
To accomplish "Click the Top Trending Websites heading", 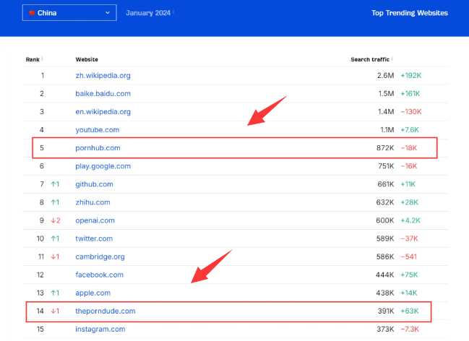I will [x=410, y=13].
